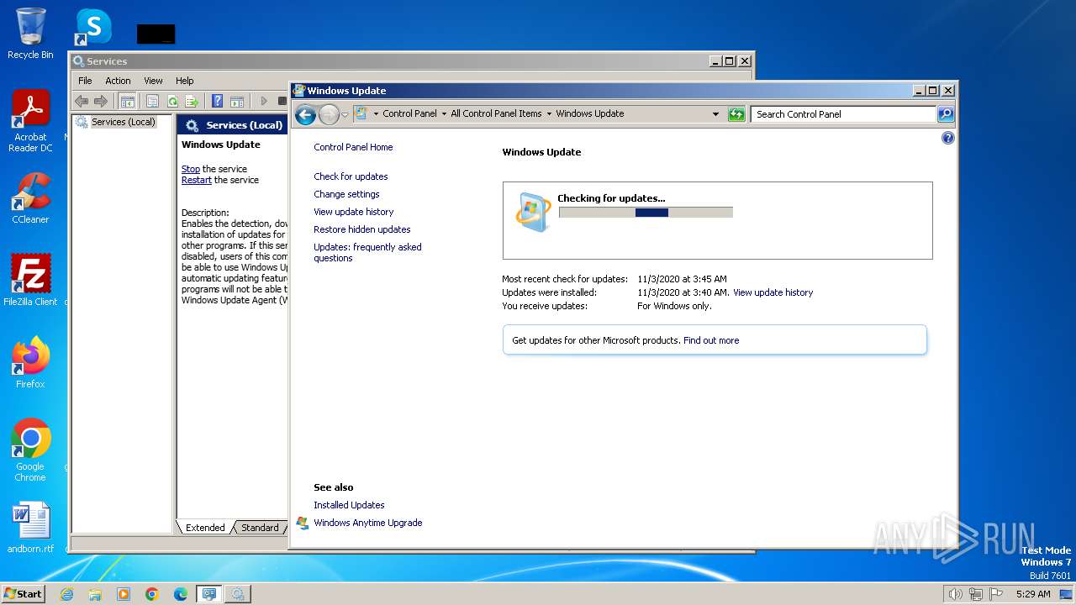Switch to the Standard tab in Services
The width and height of the screenshot is (1076, 605).
(260, 528)
